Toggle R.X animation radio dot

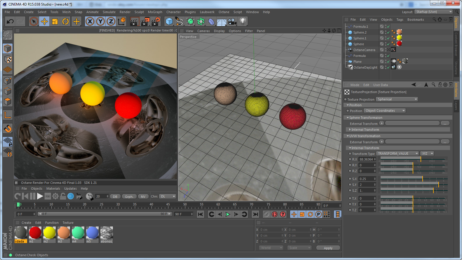[350, 159]
